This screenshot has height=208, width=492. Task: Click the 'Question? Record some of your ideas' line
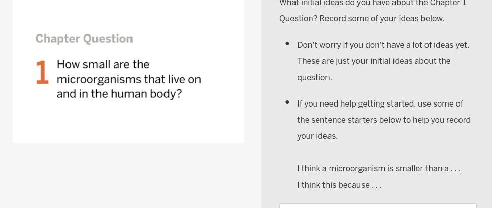[362, 19]
